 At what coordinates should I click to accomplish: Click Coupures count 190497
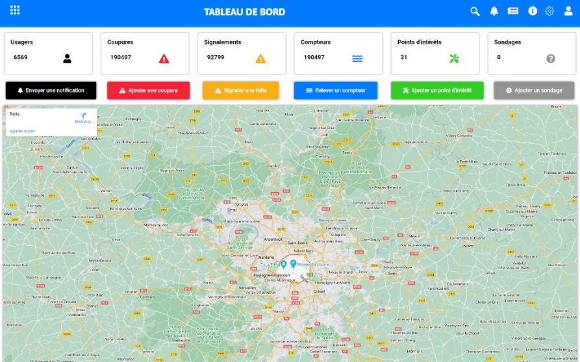(x=121, y=57)
